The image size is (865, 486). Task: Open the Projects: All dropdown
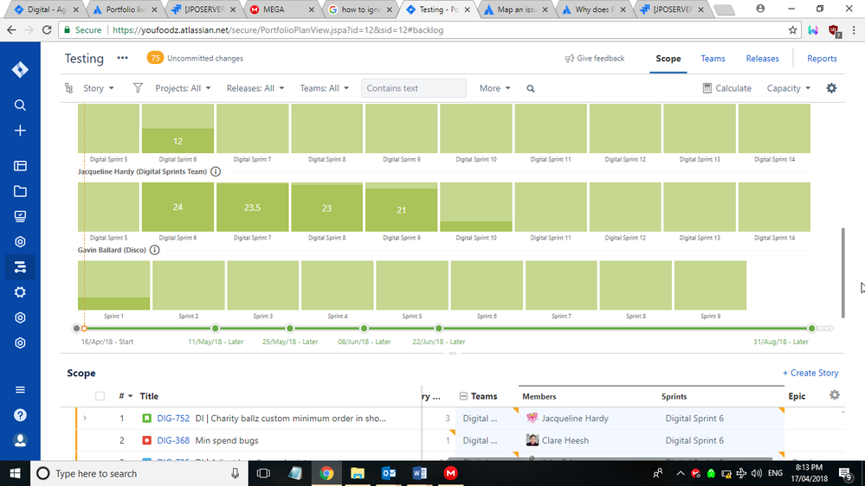click(x=184, y=88)
